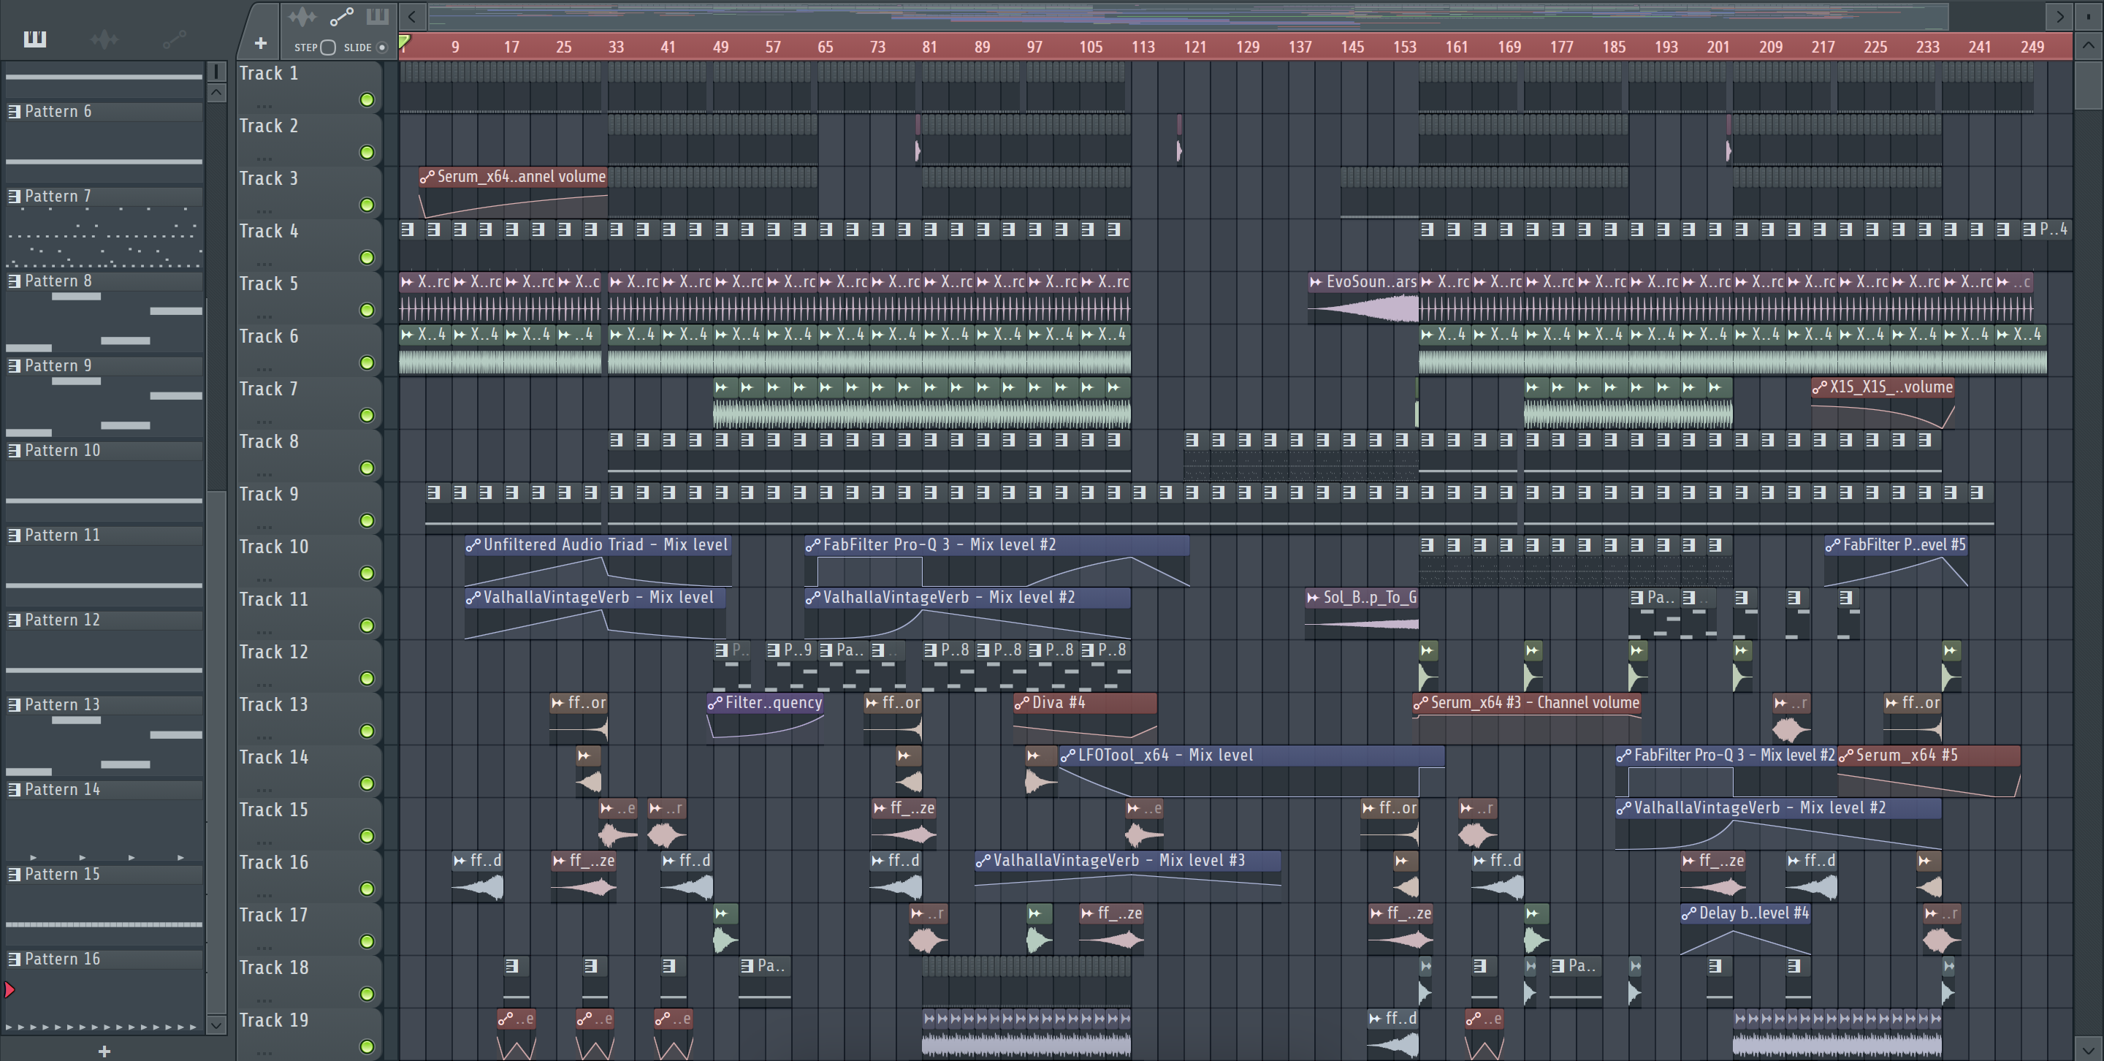Jump to bar 225 on the timeline
Screen dimensions: 2104x1061
1875,47
